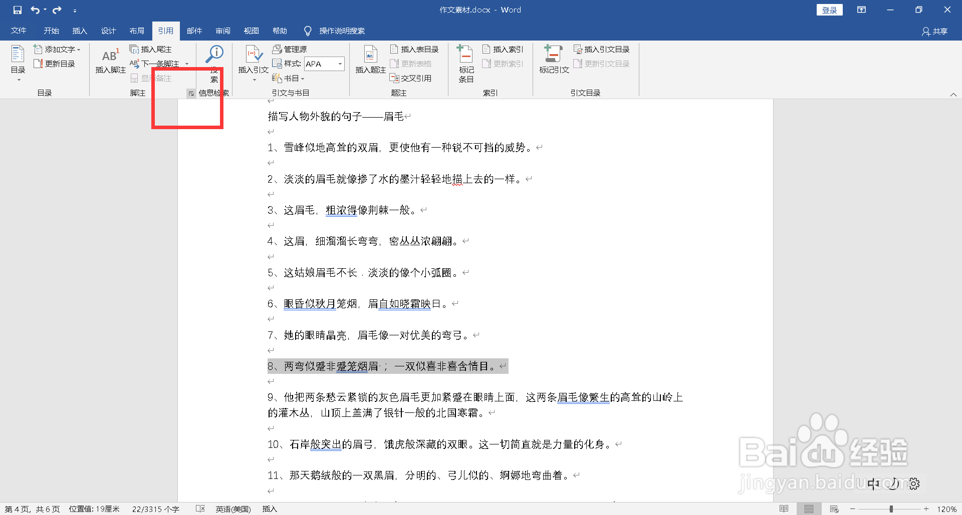The image size is (962, 515).
Task: Open the 文件 menu
Action: (x=19, y=31)
